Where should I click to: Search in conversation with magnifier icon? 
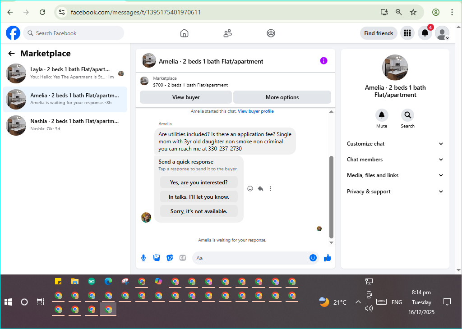click(x=407, y=115)
